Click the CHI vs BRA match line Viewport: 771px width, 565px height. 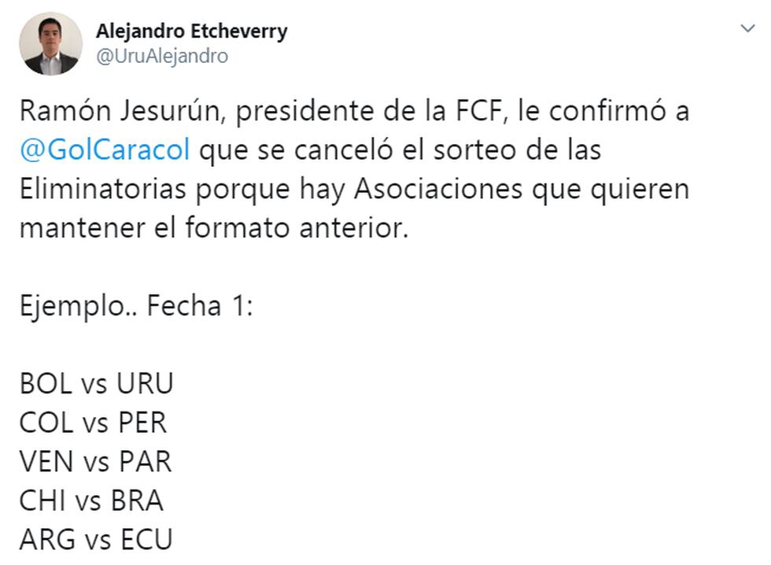(91, 501)
